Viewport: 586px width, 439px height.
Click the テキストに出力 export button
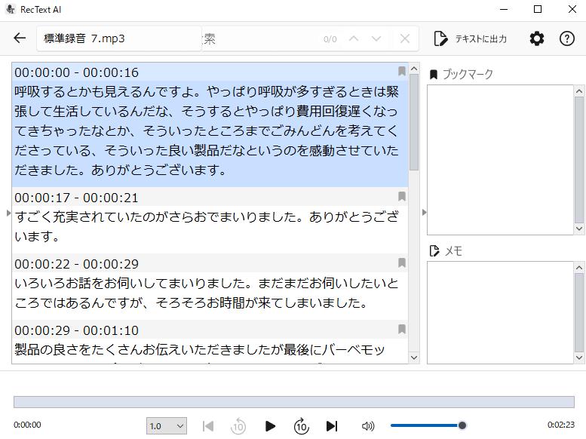point(470,38)
